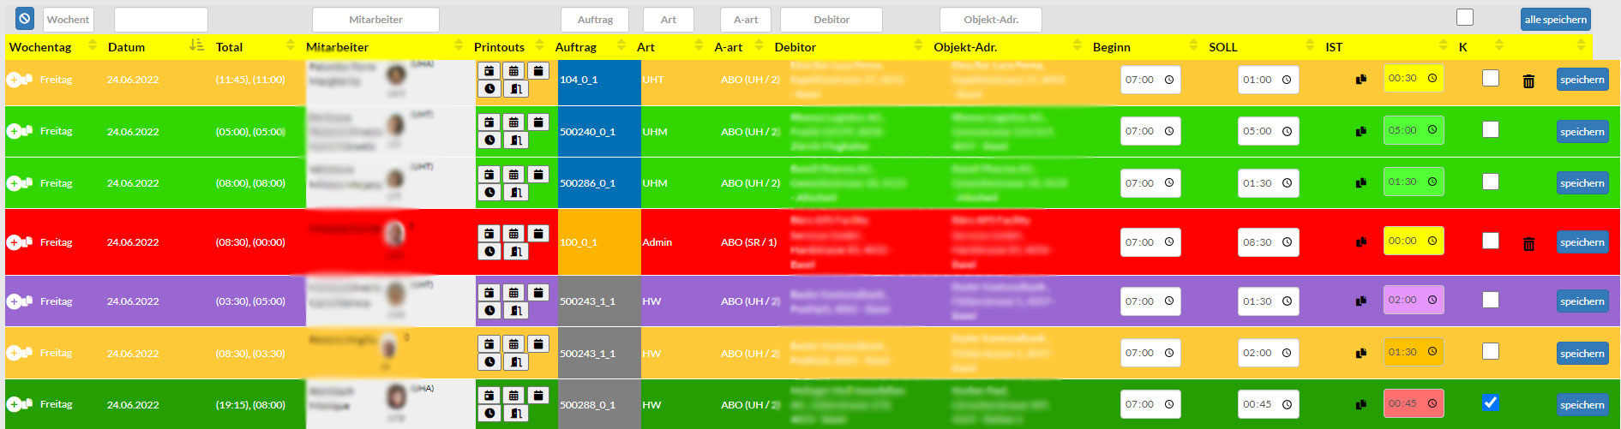
Task: Sort the table by Mitarbeiter header arrows
Action: [458, 46]
